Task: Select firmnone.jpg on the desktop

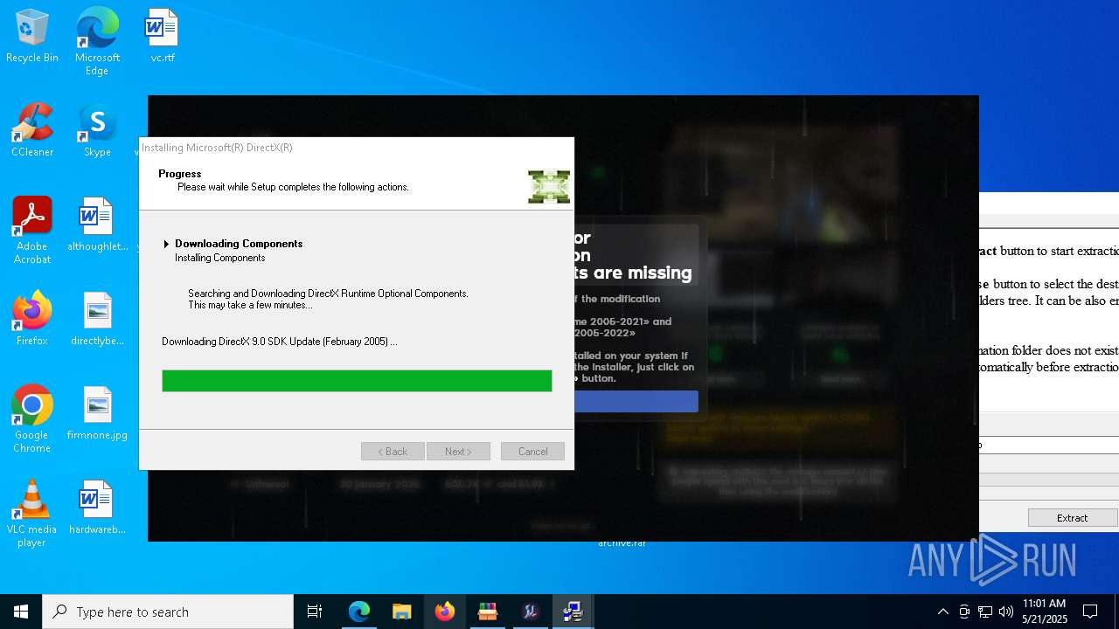Action: click(x=97, y=414)
